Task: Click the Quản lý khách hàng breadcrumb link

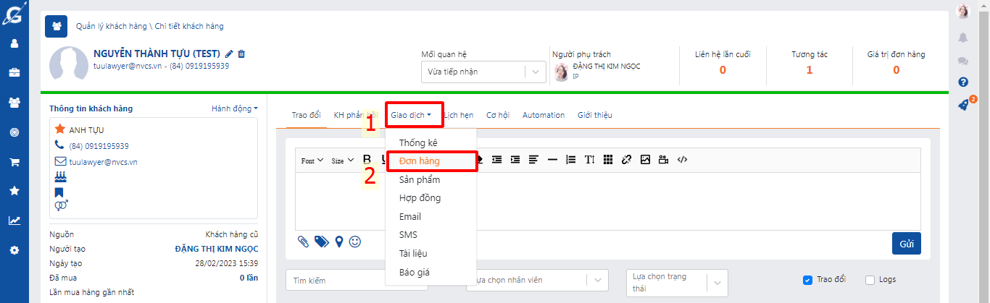Action: pos(111,26)
